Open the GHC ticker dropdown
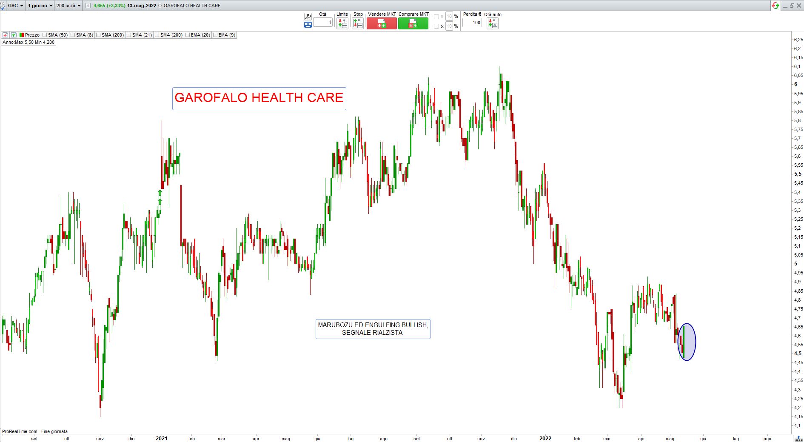The height and width of the screenshot is (442, 804). point(15,6)
